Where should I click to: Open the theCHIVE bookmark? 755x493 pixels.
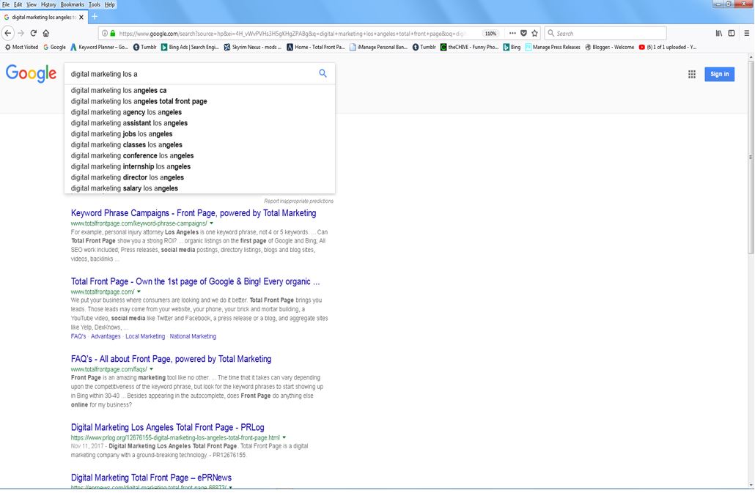[469, 47]
